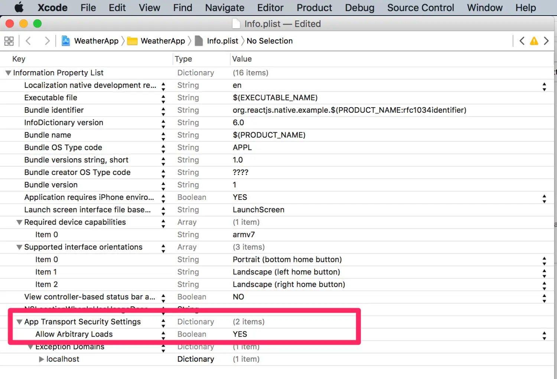Go forward in editor history
The image size is (557, 379).
[x=47, y=41]
